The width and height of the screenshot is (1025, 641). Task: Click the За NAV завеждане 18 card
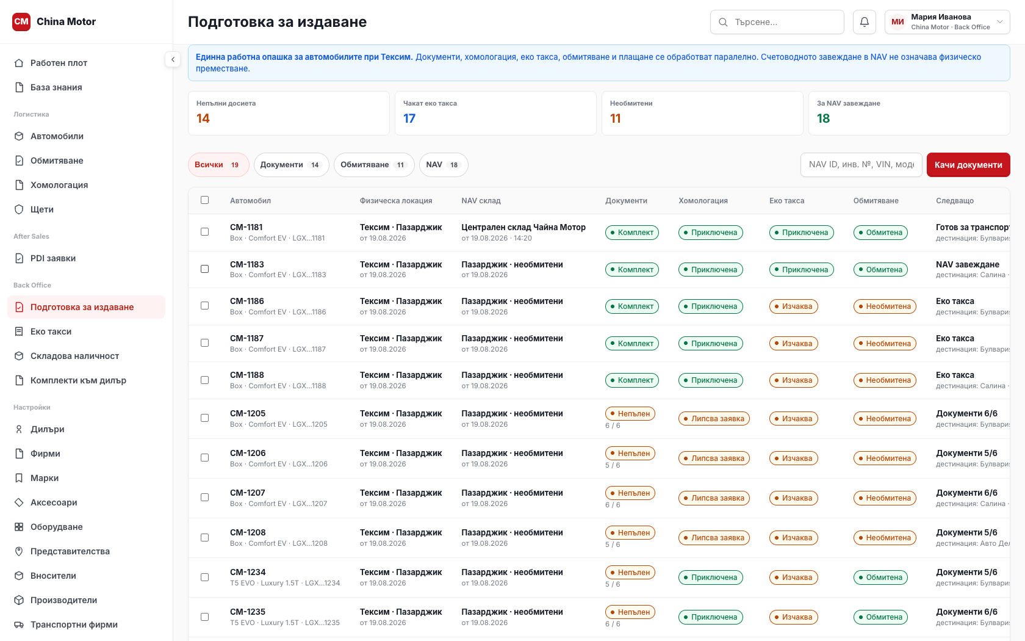pyautogui.click(x=909, y=113)
